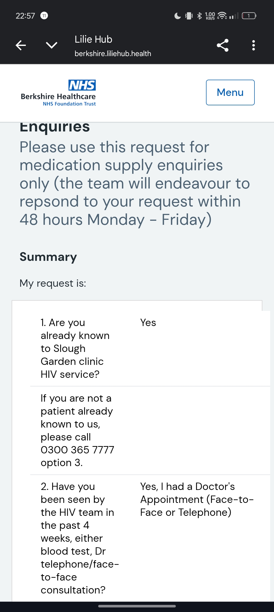
Task: Tap the Bluetooth status icon
Action: (x=199, y=16)
